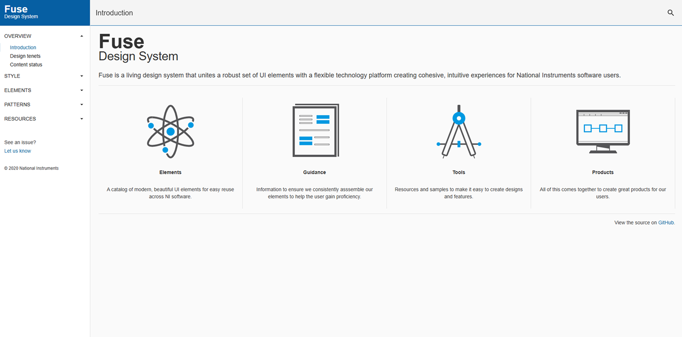The image size is (682, 337).
Task: Click the large Fuse heading
Action: click(x=121, y=42)
